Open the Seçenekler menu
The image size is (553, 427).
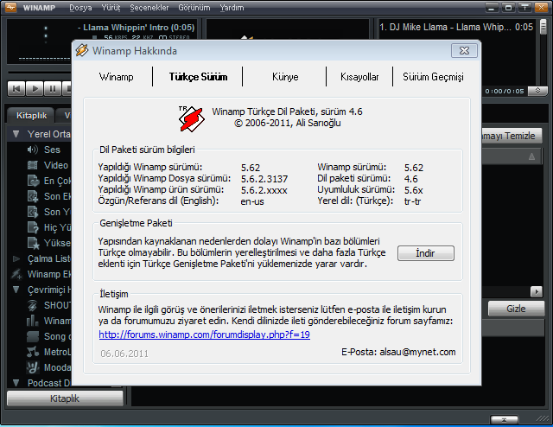(x=149, y=8)
